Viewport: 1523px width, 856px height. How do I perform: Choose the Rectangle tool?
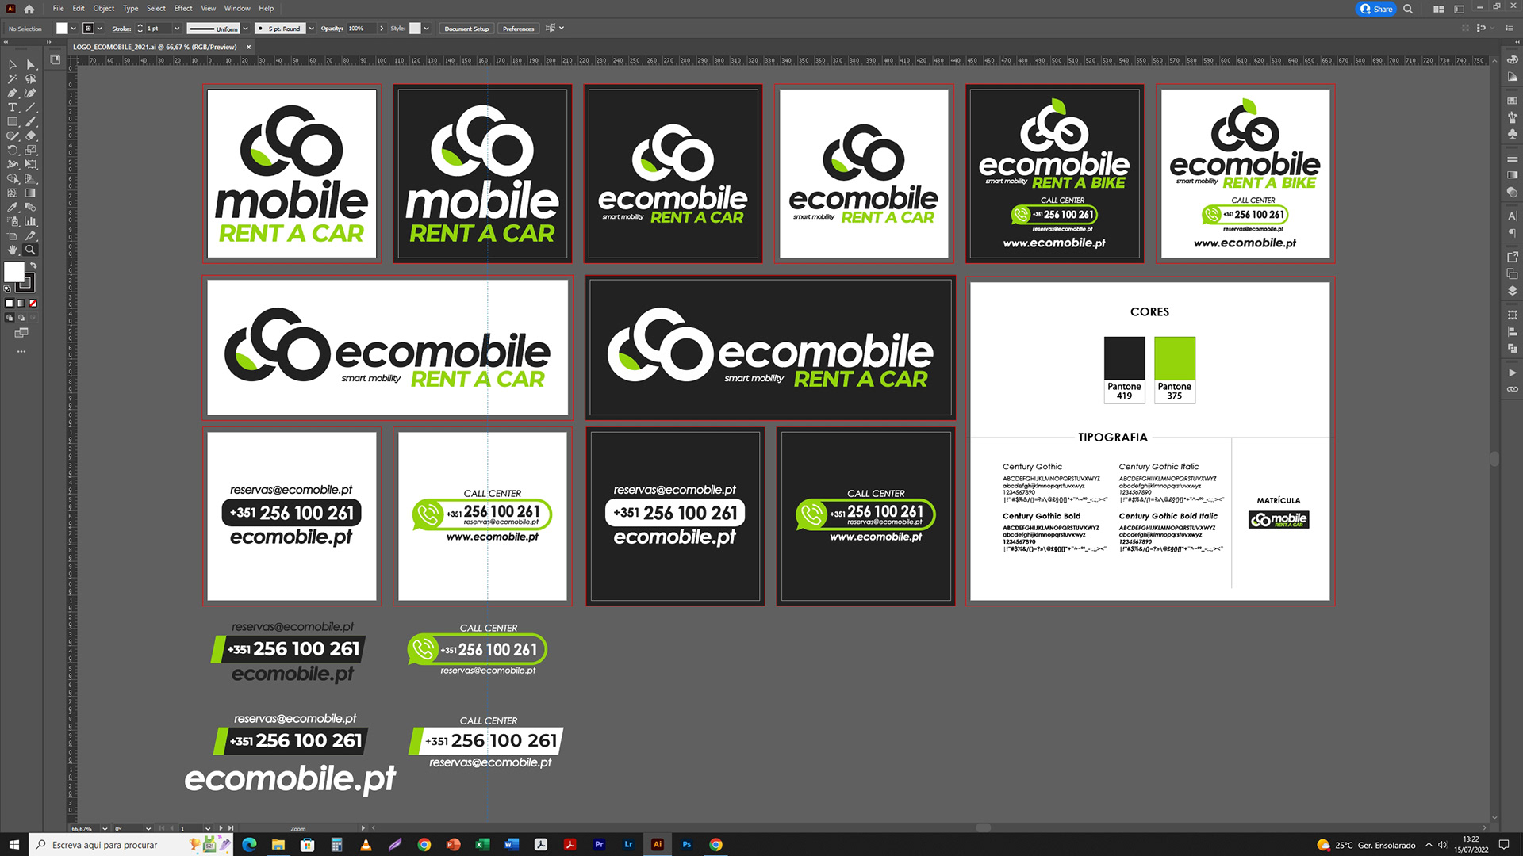pyautogui.click(x=13, y=122)
